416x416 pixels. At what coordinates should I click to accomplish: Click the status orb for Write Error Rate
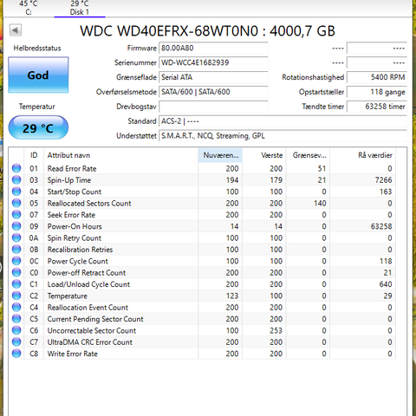tap(16, 354)
